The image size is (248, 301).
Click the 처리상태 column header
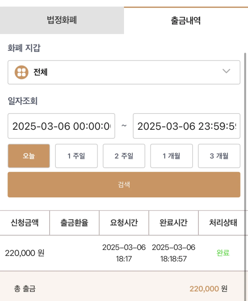[223, 223]
